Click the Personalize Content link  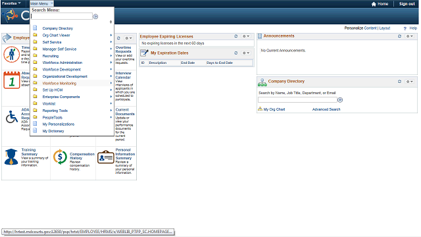point(370,28)
